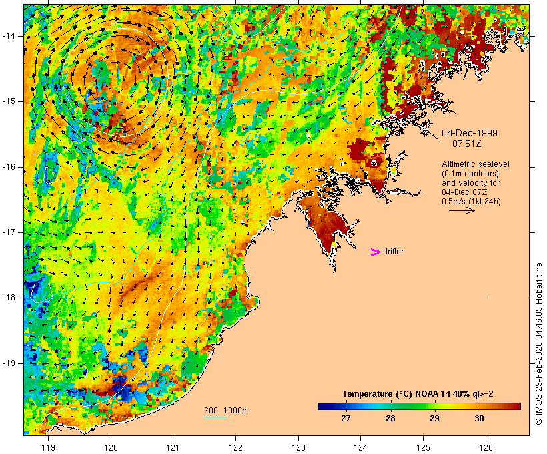Viewport: 547px width, 454px height.
Task: Click the IMOS copyright timestamp text
Action: point(538,344)
